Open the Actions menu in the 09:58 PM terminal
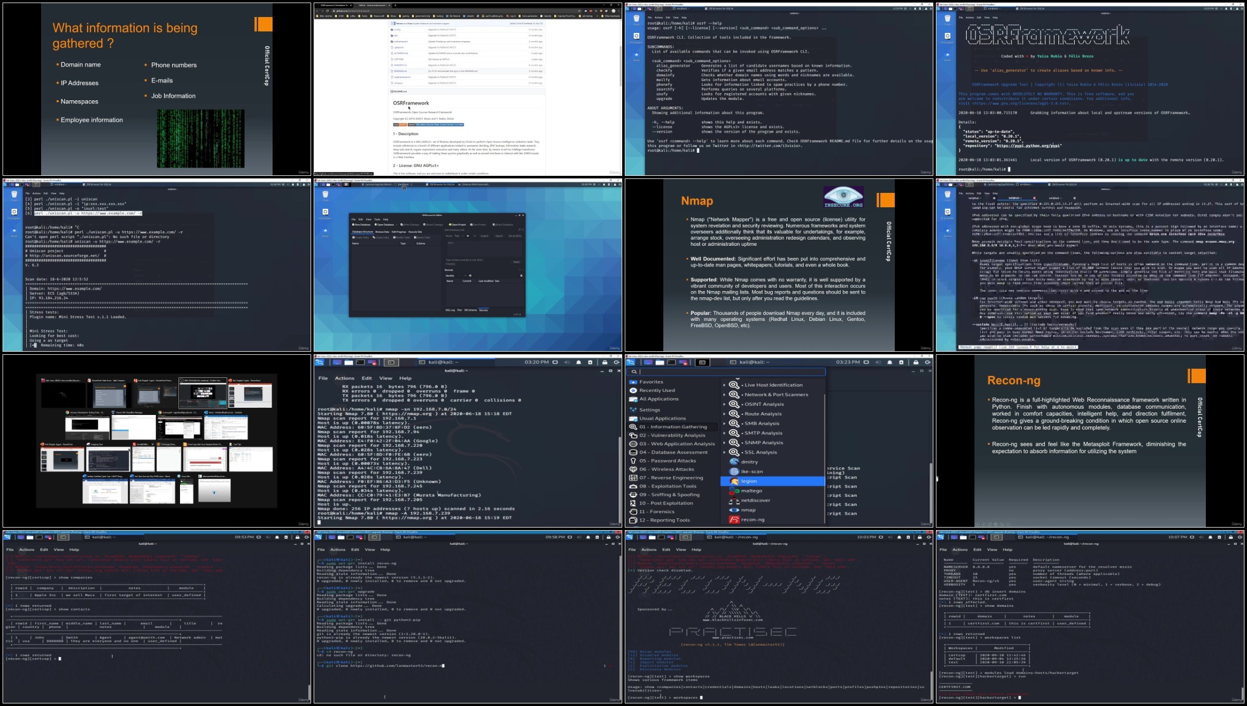Image resolution: width=1247 pixels, height=706 pixels. 337,550
